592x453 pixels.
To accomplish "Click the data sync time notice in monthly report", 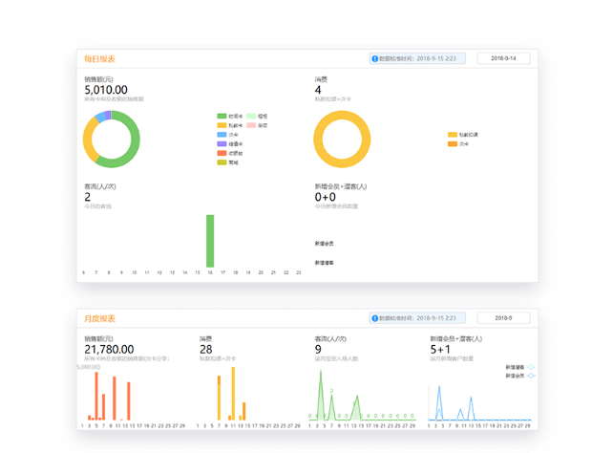I will tap(417, 318).
